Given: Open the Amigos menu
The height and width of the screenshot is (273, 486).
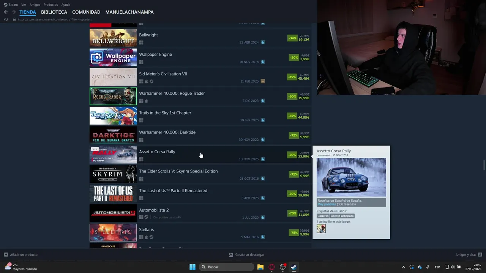Looking at the screenshot, I should tap(35, 5).
